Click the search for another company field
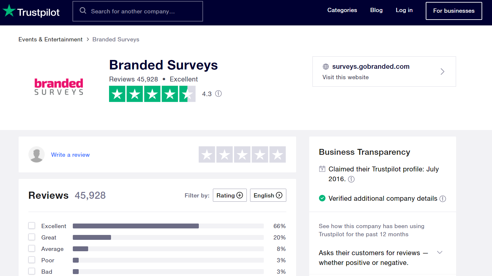Viewport: 492px width, 276px height. [x=138, y=11]
